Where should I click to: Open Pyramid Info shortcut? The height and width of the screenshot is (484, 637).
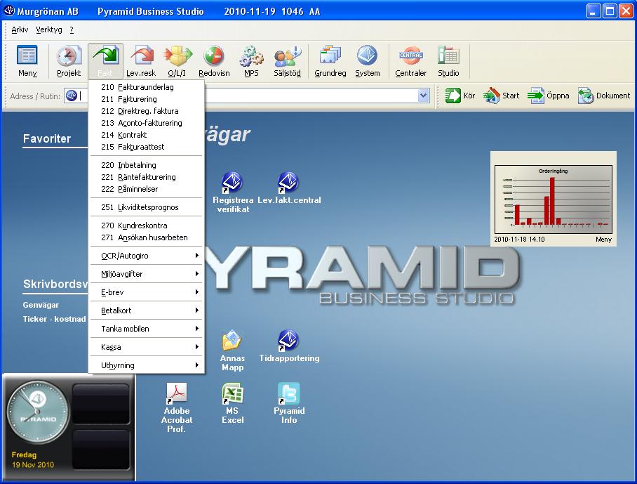[x=289, y=403]
